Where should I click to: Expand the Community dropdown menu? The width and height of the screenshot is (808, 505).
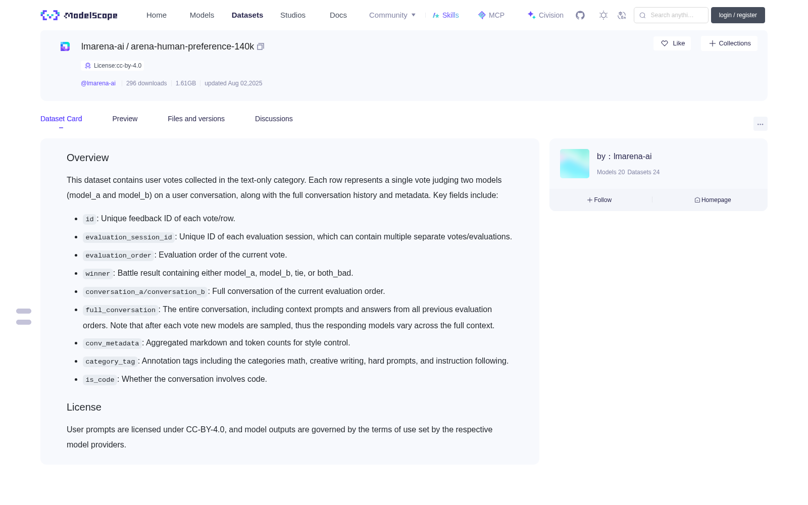[392, 15]
